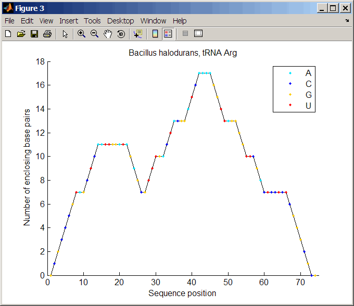
Task: Click the toolbar dock arrow at right
Action: pyautogui.click(x=347, y=20)
